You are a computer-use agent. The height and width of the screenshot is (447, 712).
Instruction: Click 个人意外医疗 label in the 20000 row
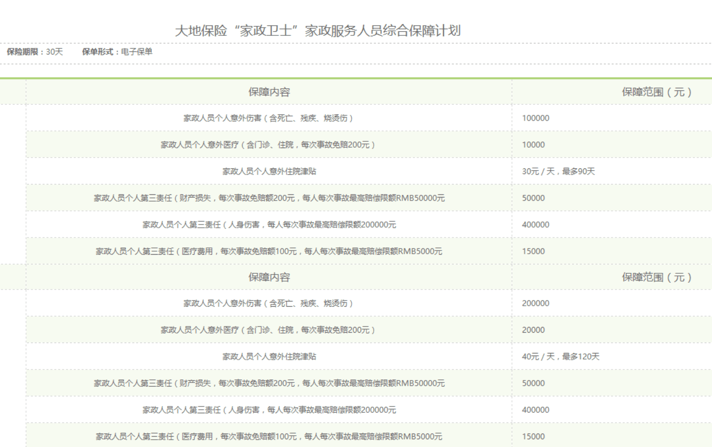tap(269, 330)
